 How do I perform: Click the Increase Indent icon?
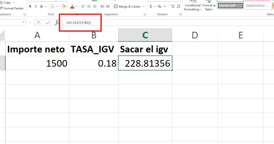coord(108,6)
